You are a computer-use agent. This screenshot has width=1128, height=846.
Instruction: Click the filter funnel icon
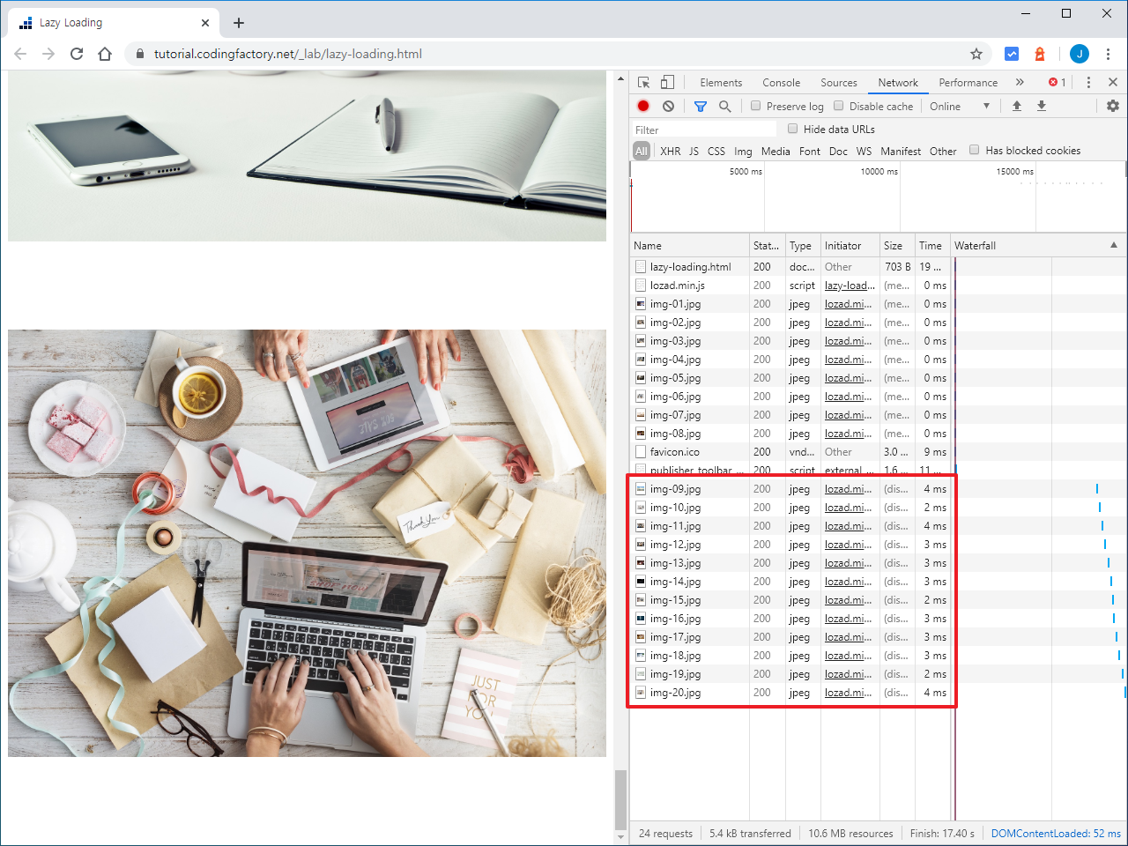tap(701, 106)
